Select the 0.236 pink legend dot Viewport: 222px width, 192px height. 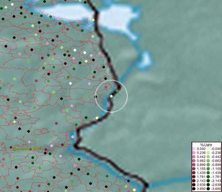point(194,153)
